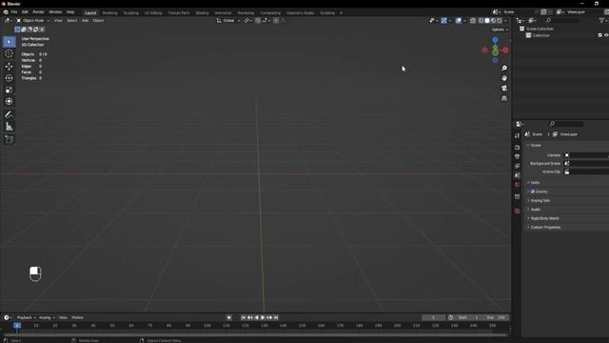Select the Measure tool
This screenshot has width=609, height=343.
9,127
